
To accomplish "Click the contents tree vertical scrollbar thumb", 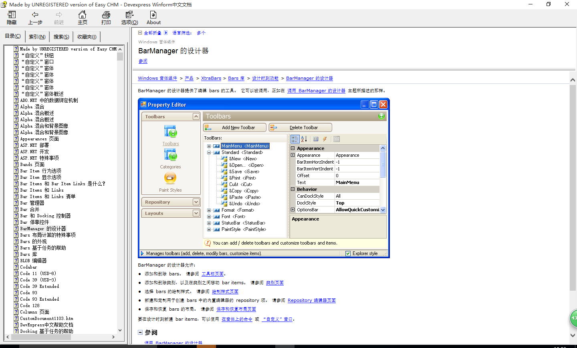I will coord(120,56).
